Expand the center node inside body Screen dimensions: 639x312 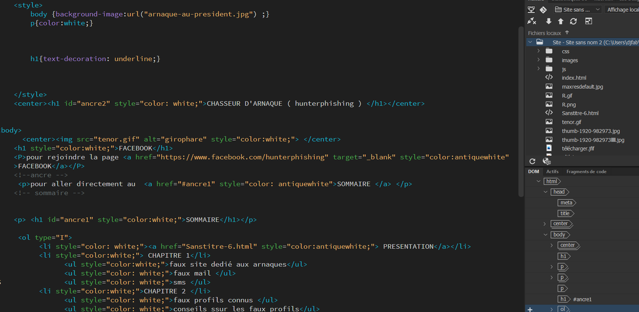click(x=552, y=245)
